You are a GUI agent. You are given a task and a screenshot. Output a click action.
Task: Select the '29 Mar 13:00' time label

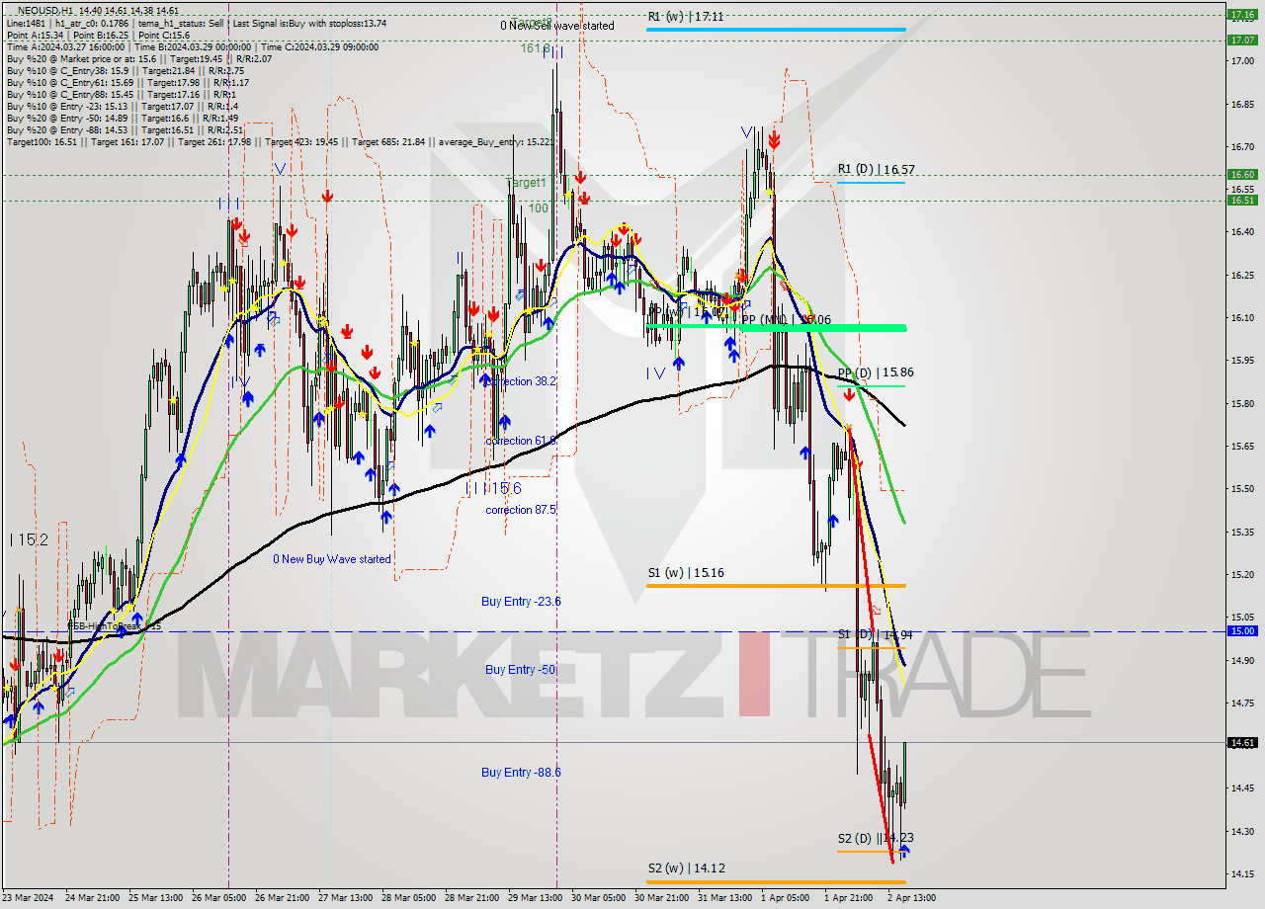[534, 898]
